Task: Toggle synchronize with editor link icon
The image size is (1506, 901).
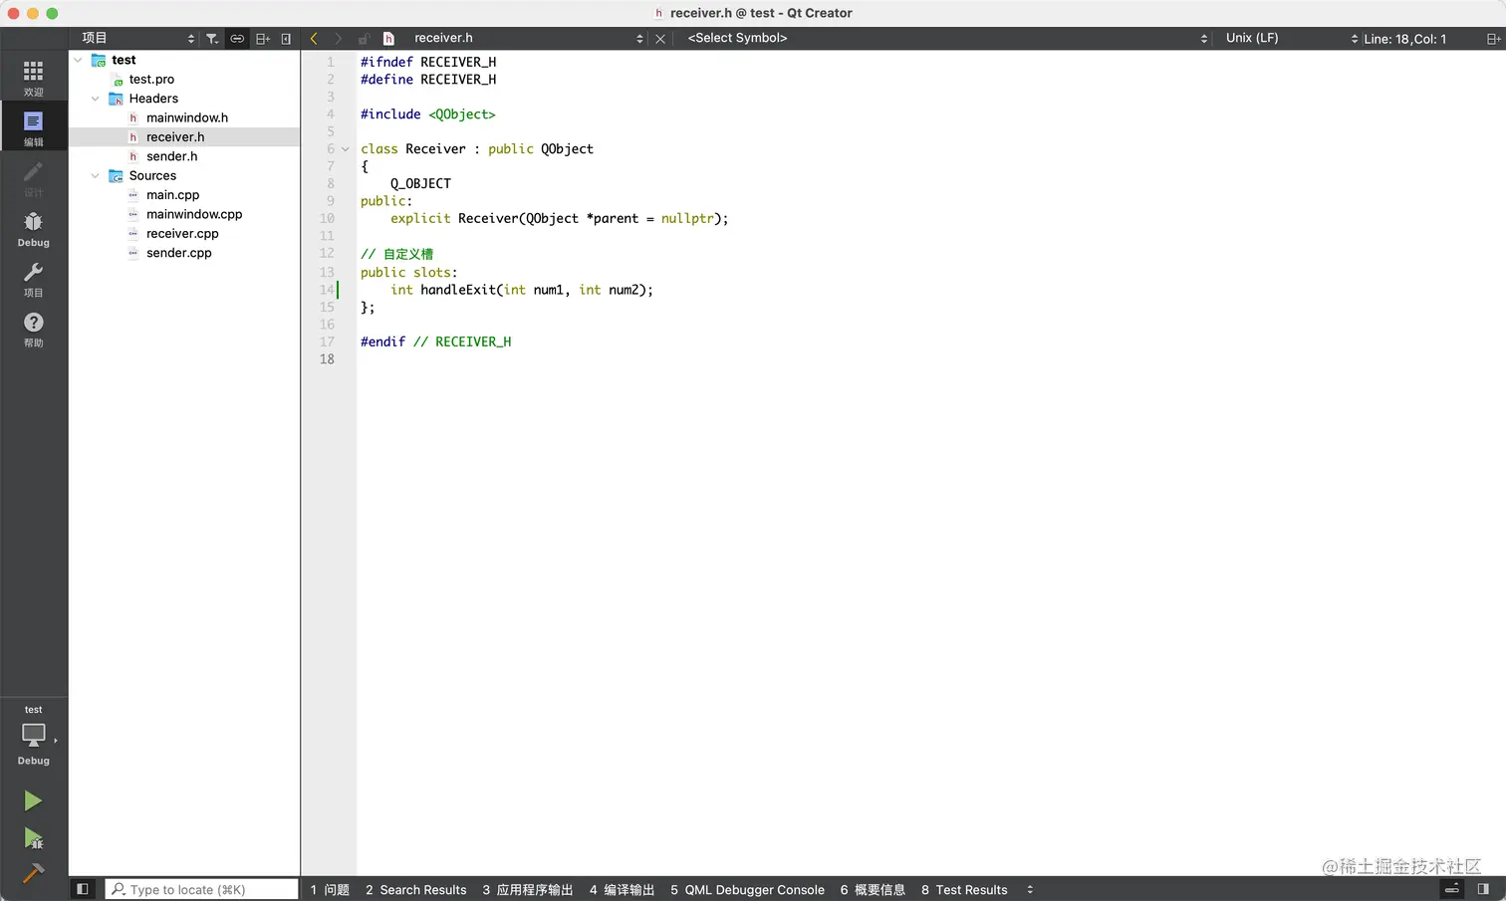Action: 237,39
